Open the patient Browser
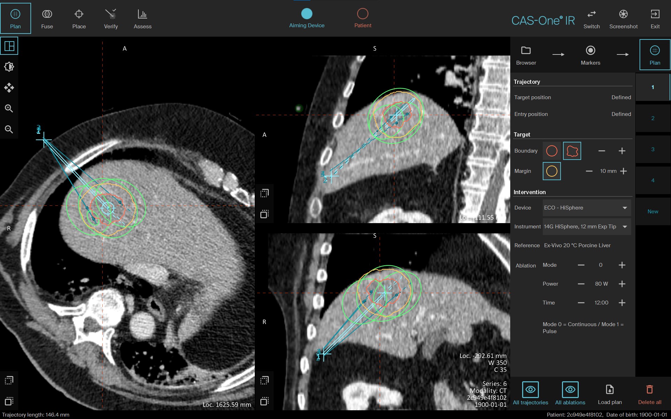 click(x=526, y=55)
